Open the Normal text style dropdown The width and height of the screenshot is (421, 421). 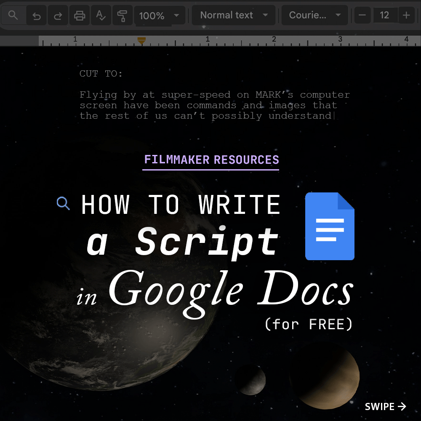[x=234, y=15]
